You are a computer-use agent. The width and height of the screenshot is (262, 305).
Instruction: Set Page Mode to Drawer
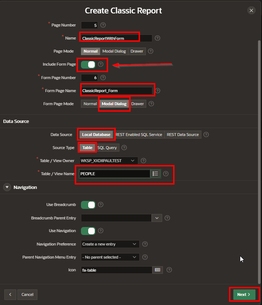pyautogui.click(x=137, y=51)
